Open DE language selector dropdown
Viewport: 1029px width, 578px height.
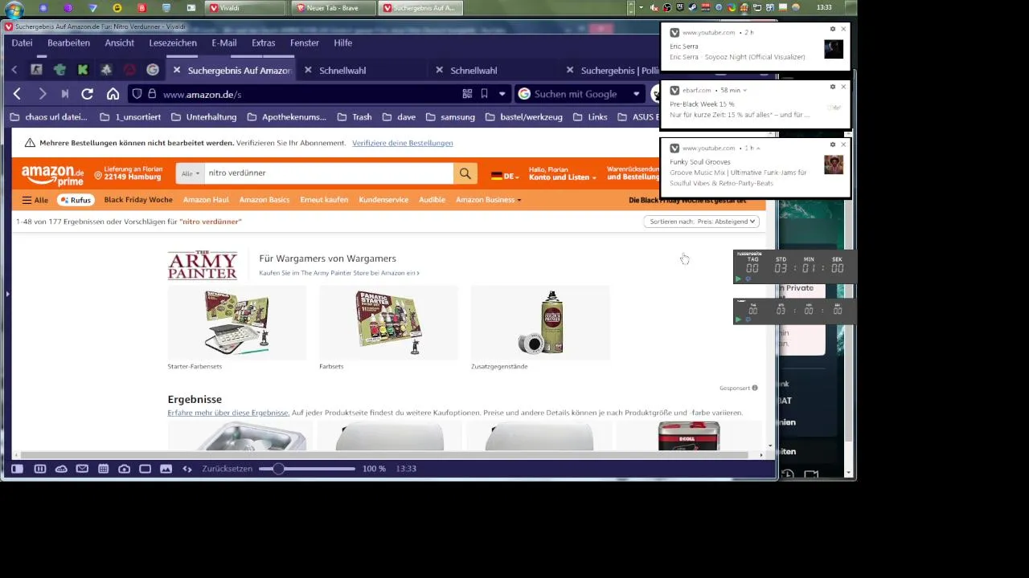click(505, 177)
